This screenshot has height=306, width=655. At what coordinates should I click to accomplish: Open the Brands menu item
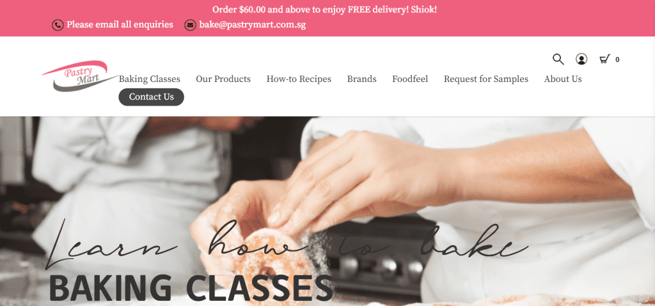click(362, 79)
